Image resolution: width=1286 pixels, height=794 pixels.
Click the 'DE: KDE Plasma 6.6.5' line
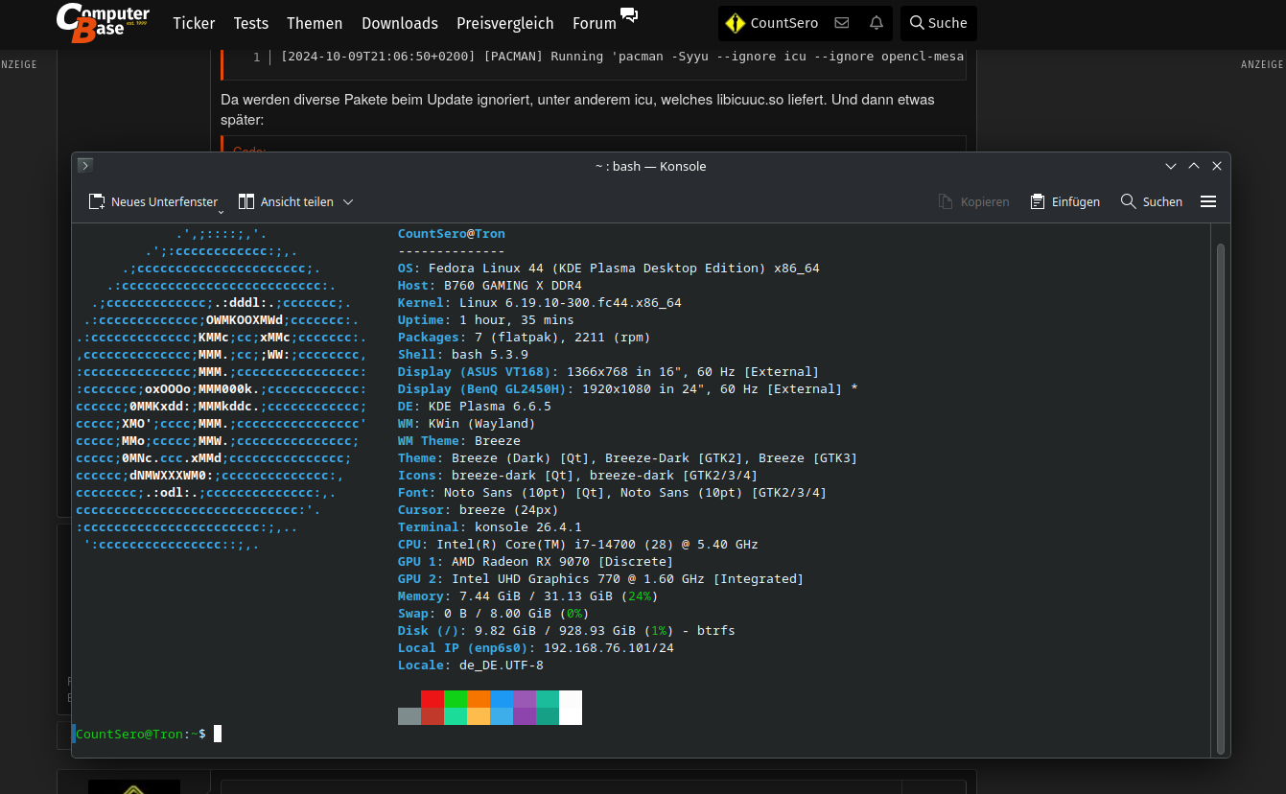[x=475, y=406]
